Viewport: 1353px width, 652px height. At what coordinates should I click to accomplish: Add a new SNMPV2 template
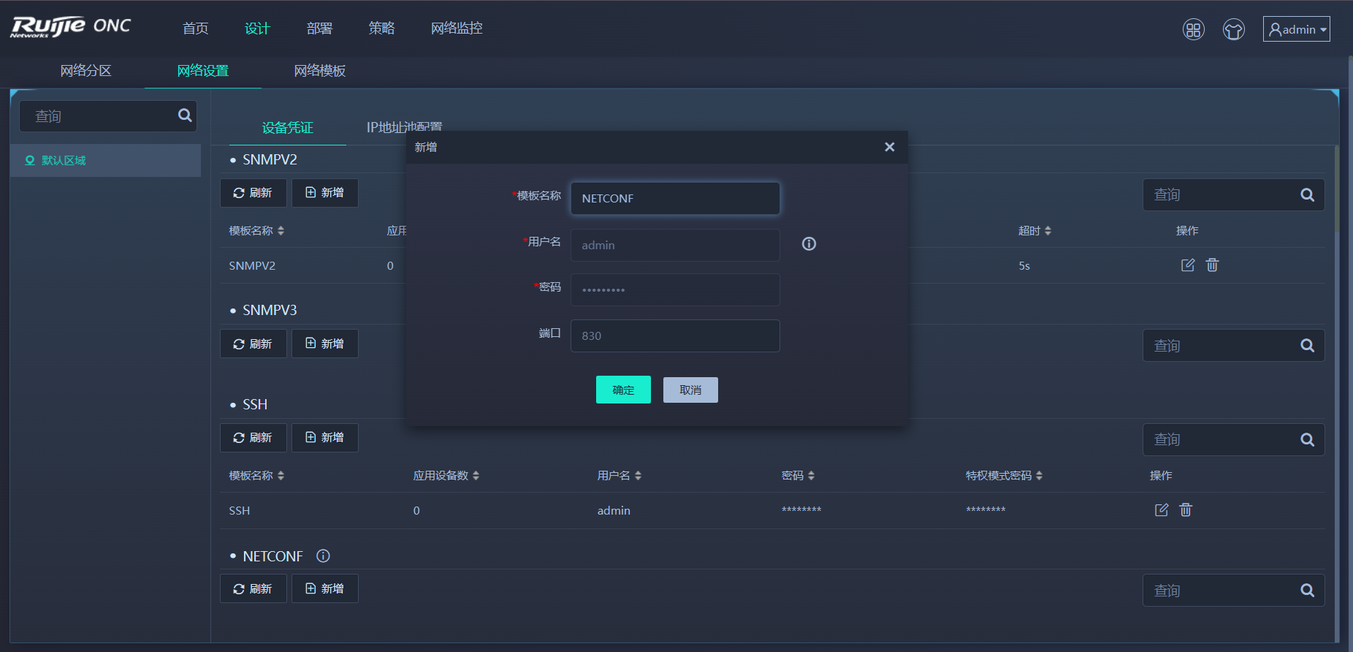coord(325,193)
